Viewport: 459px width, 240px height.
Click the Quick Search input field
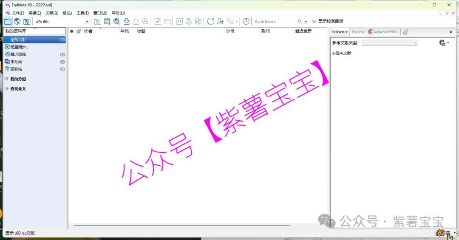275,22
